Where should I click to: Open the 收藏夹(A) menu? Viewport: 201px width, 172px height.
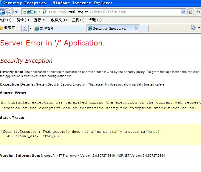coord(59,20)
